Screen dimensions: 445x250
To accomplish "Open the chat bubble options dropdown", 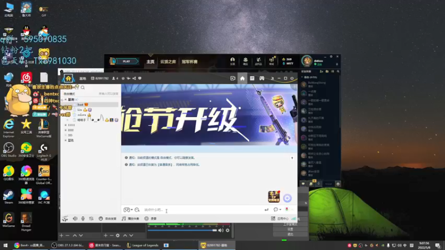I will tap(277, 209).
